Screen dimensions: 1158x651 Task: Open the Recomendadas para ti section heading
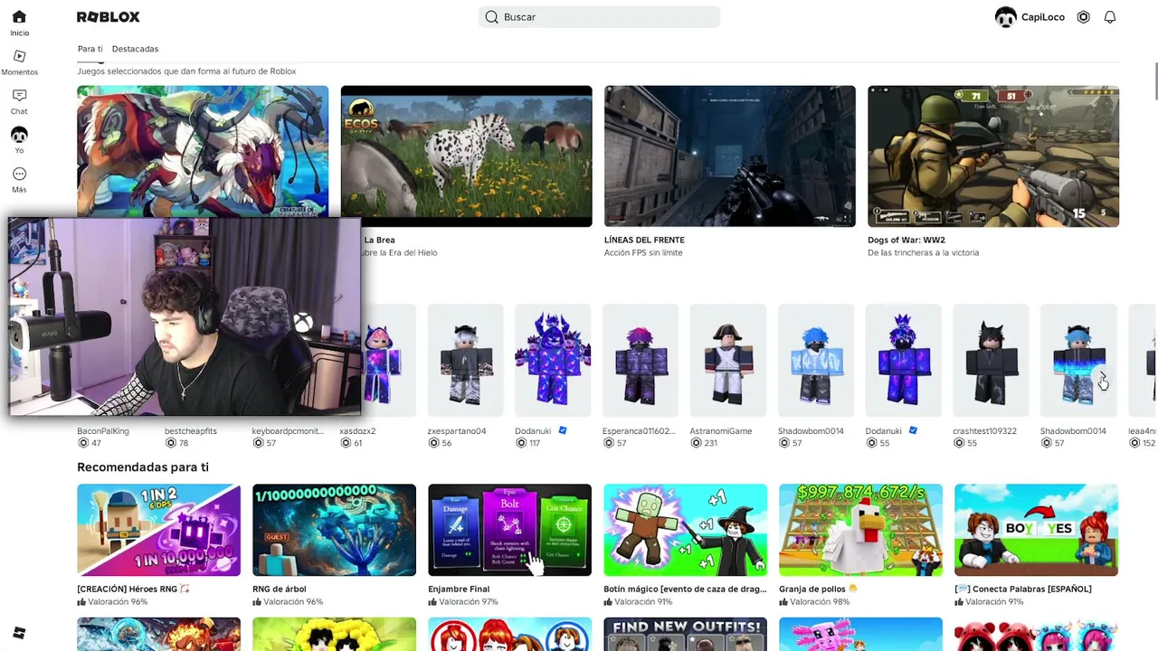pyautogui.click(x=143, y=467)
